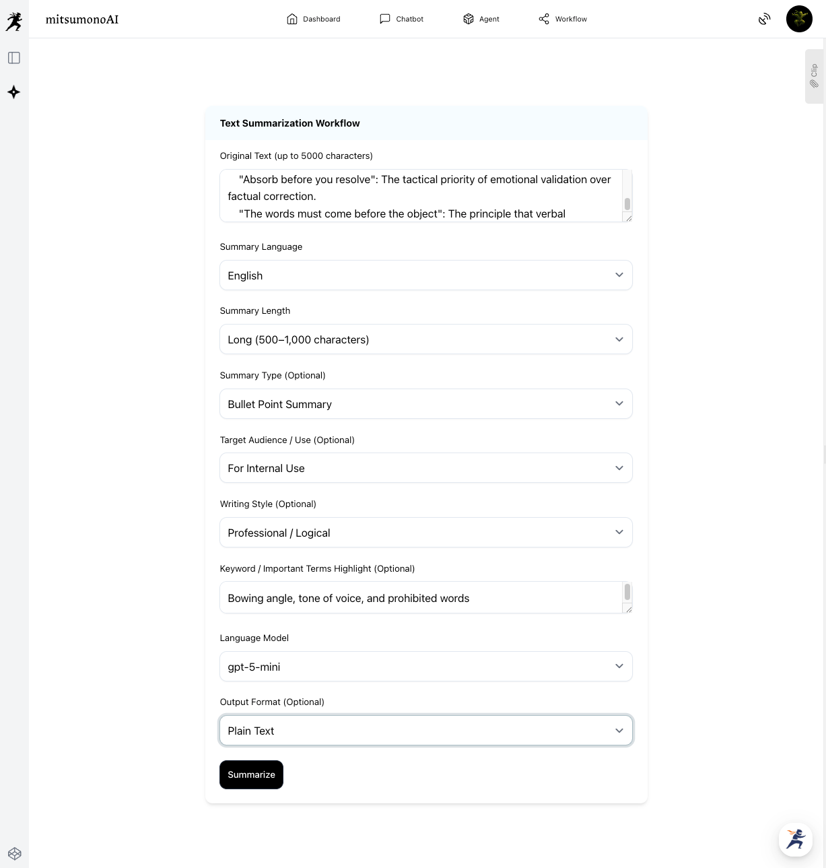Click the sparkle star sidebar icon
The image size is (826, 868).
click(x=14, y=92)
